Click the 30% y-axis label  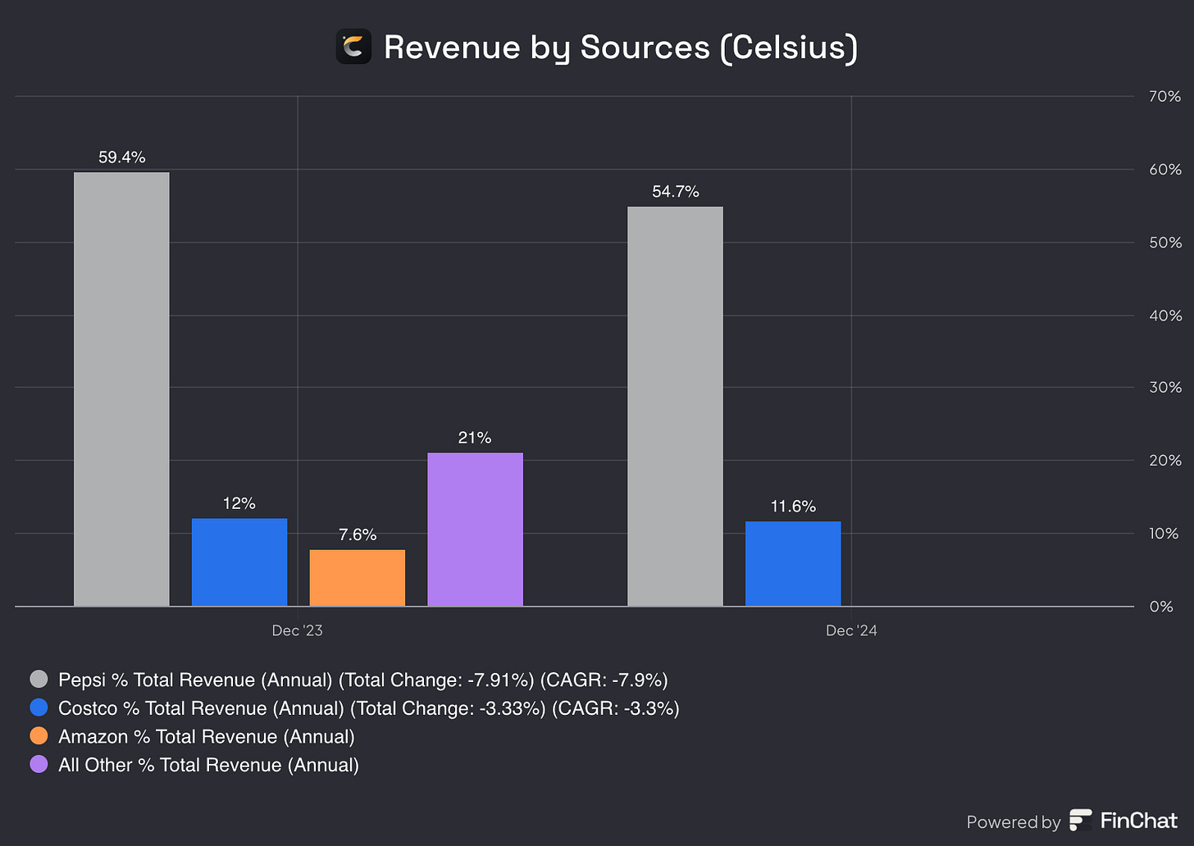coord(1165,387)
